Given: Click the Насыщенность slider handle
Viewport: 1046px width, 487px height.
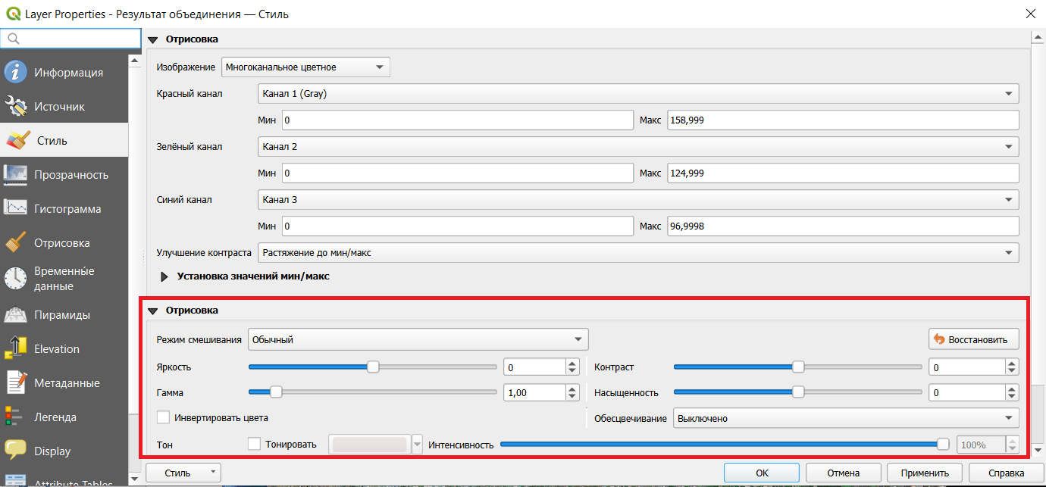Looking at the screenshot, I should coord(798,392).
